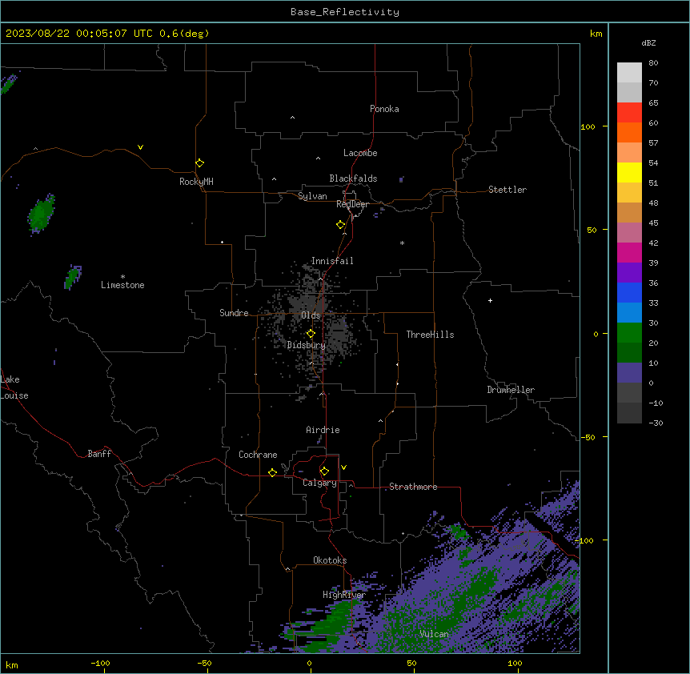Screen dimensions: 690x674
Task: Click the yellow diamond marker above RockyMH
Action: coord(200,163)
